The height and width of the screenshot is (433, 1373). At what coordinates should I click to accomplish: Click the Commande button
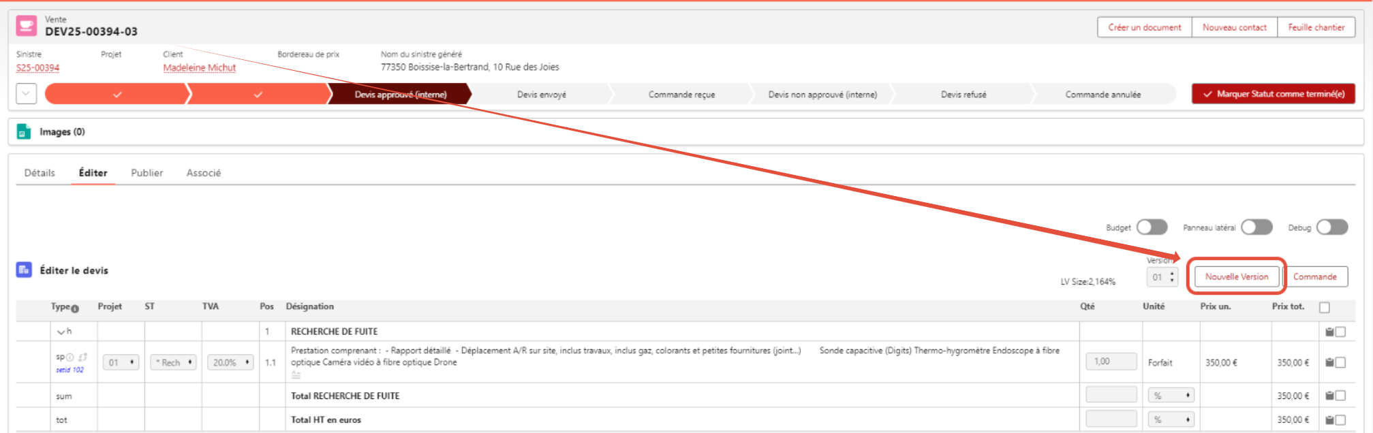click(1315, 277)
